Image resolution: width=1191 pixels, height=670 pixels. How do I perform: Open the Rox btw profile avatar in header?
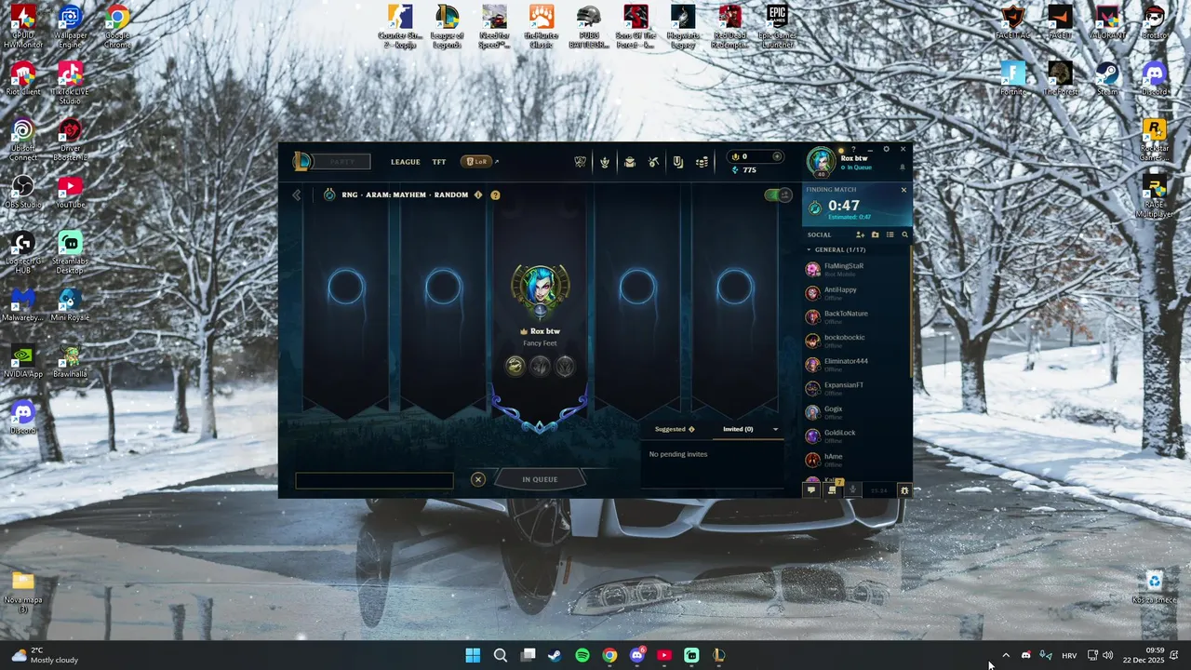821,161
